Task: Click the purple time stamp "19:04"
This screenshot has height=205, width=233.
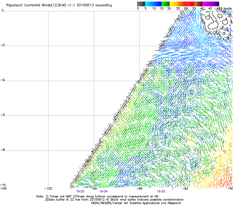Action: [104, 191]
